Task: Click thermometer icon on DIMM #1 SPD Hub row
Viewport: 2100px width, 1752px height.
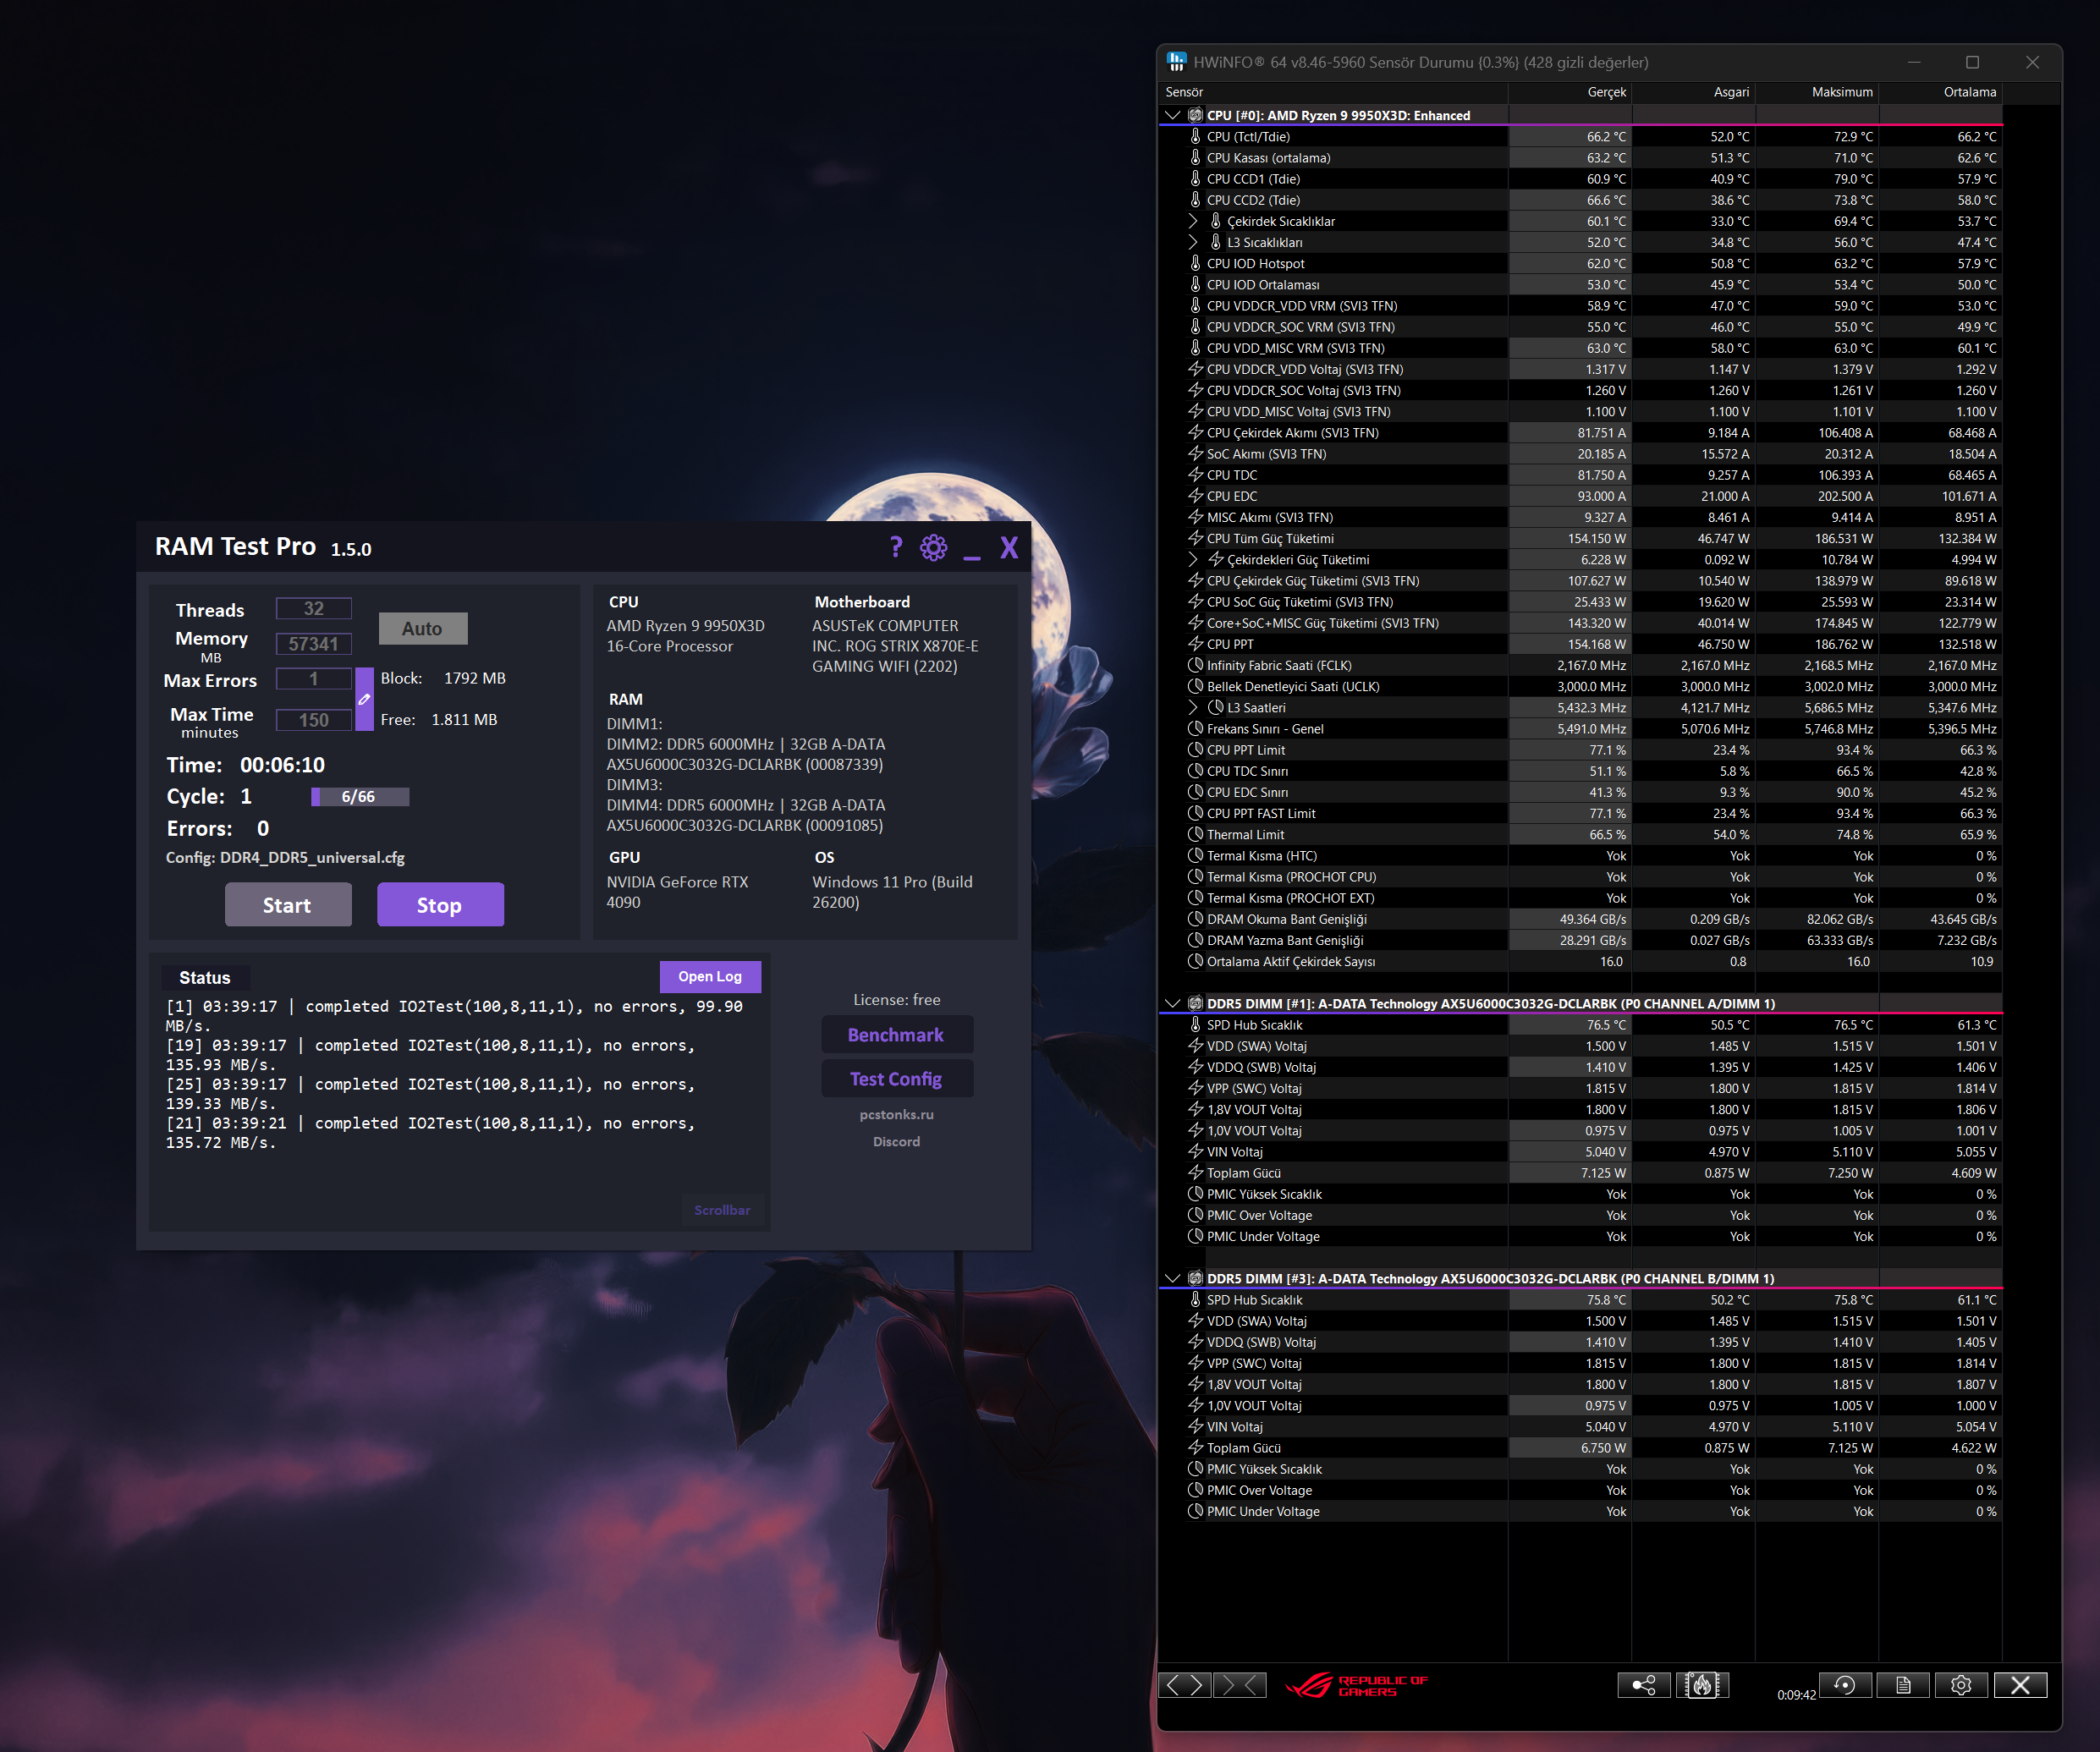Action: [x=1195, y=1024]
